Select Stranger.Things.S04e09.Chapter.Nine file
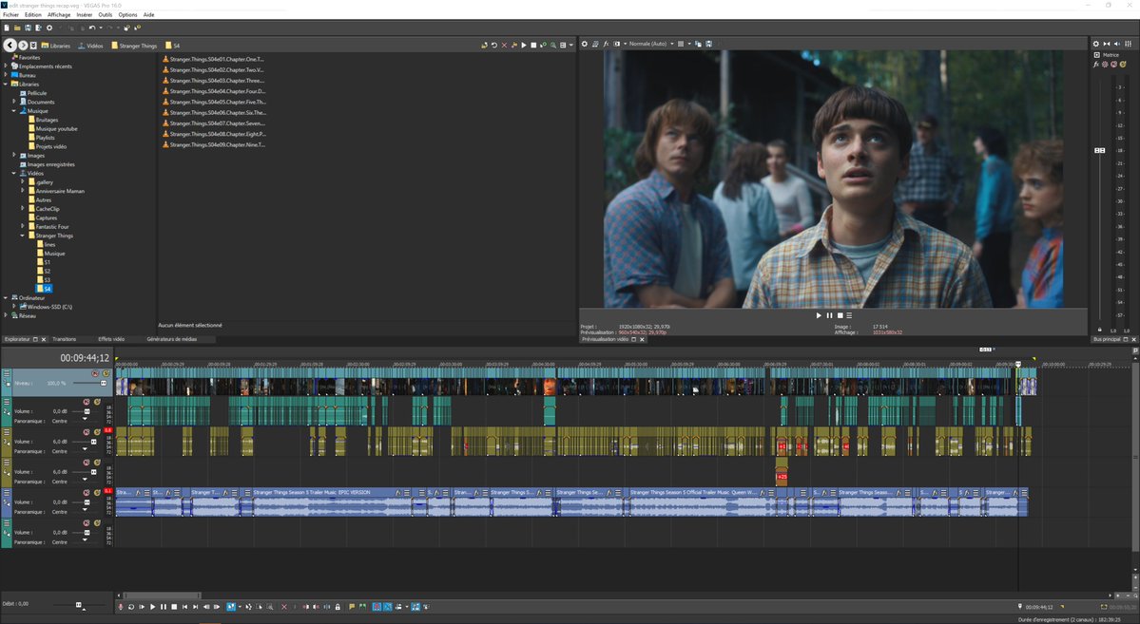 (x=215, y=144)
